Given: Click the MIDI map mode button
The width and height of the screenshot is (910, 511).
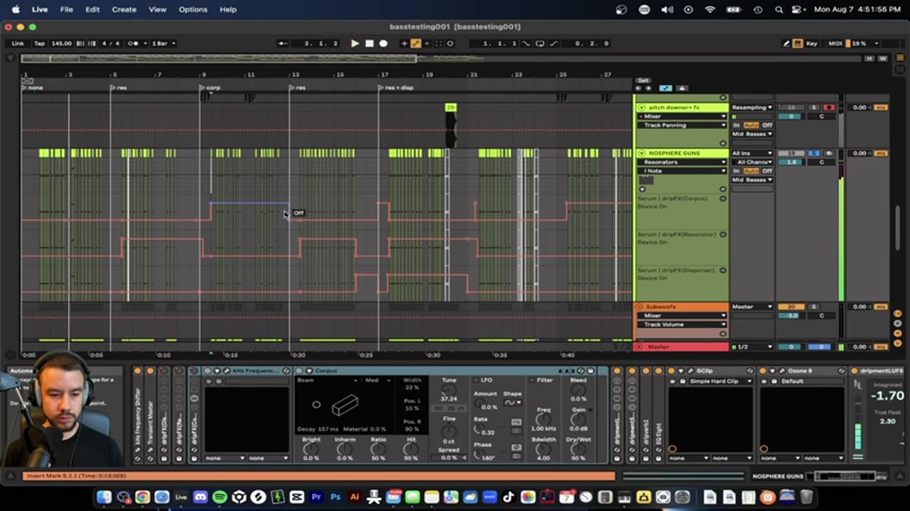Looking at the screenshot, I should [835, 43].
